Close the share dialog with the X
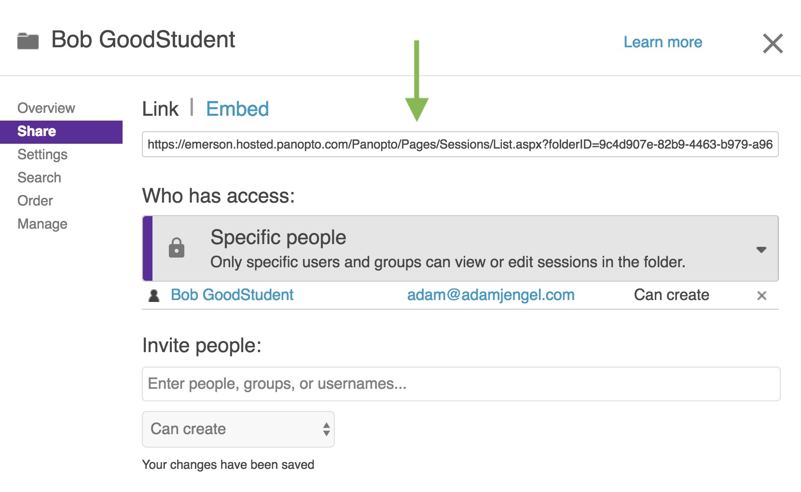The height and width of the screenshot is (492, 801). (773, 43)
